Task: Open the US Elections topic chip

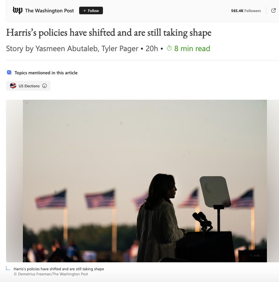Action: pos(28,86)
